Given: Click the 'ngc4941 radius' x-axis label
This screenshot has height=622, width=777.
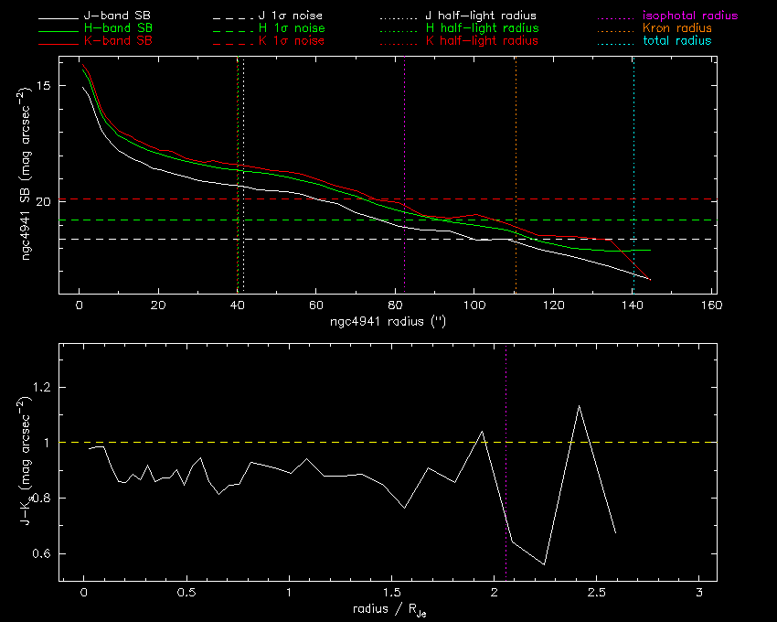Looking at the screenshot, I should (387, 323).
